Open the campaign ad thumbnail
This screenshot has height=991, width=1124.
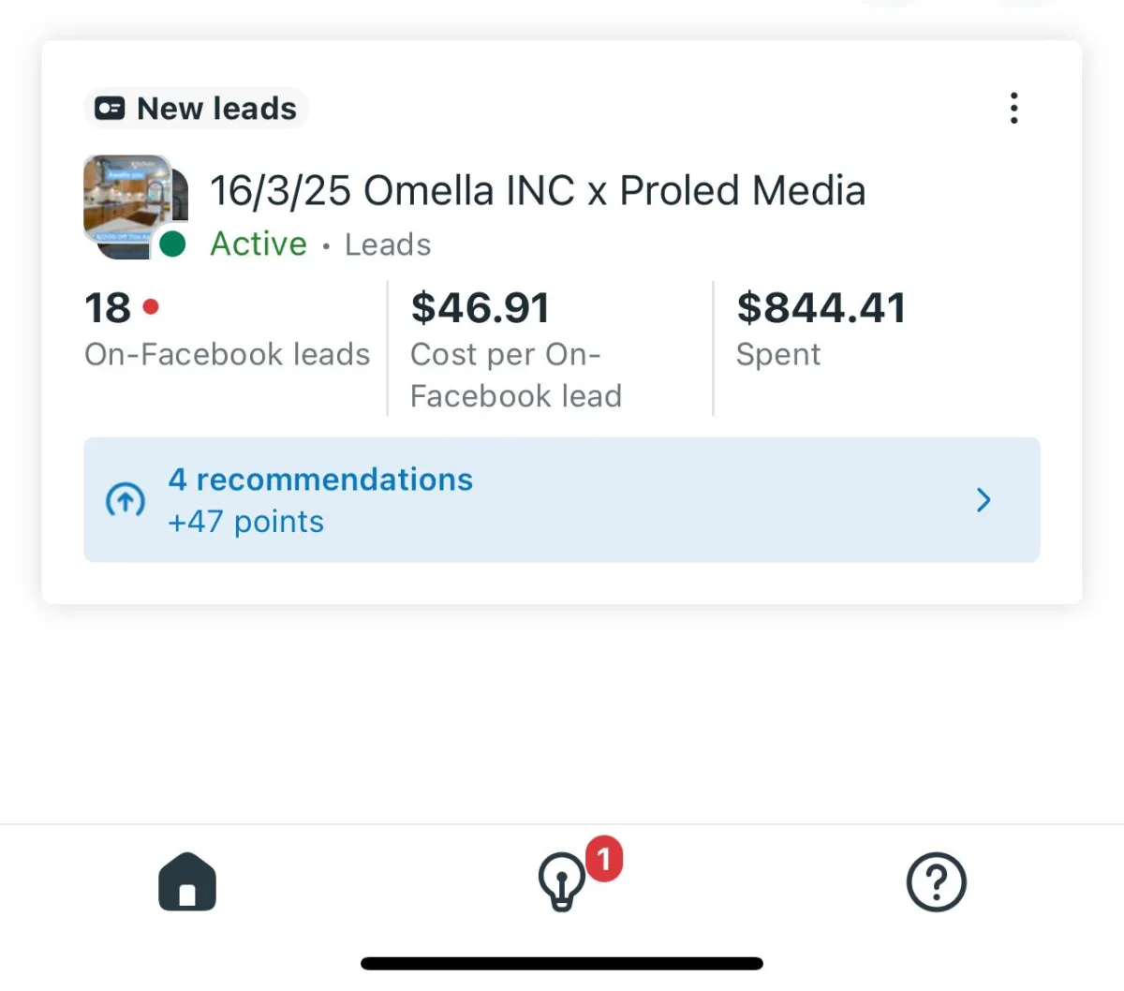(128, 200)
